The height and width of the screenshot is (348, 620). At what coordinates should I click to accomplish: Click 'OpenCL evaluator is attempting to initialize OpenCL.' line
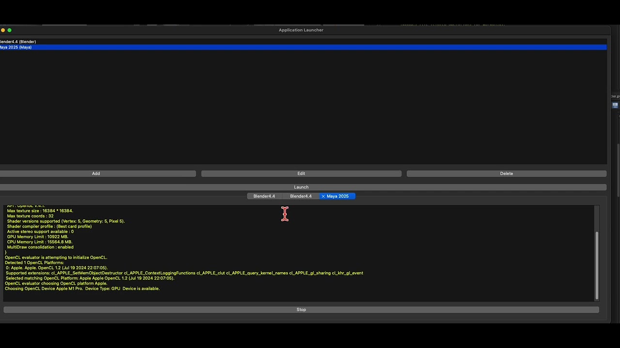click(x=56, y=258)
